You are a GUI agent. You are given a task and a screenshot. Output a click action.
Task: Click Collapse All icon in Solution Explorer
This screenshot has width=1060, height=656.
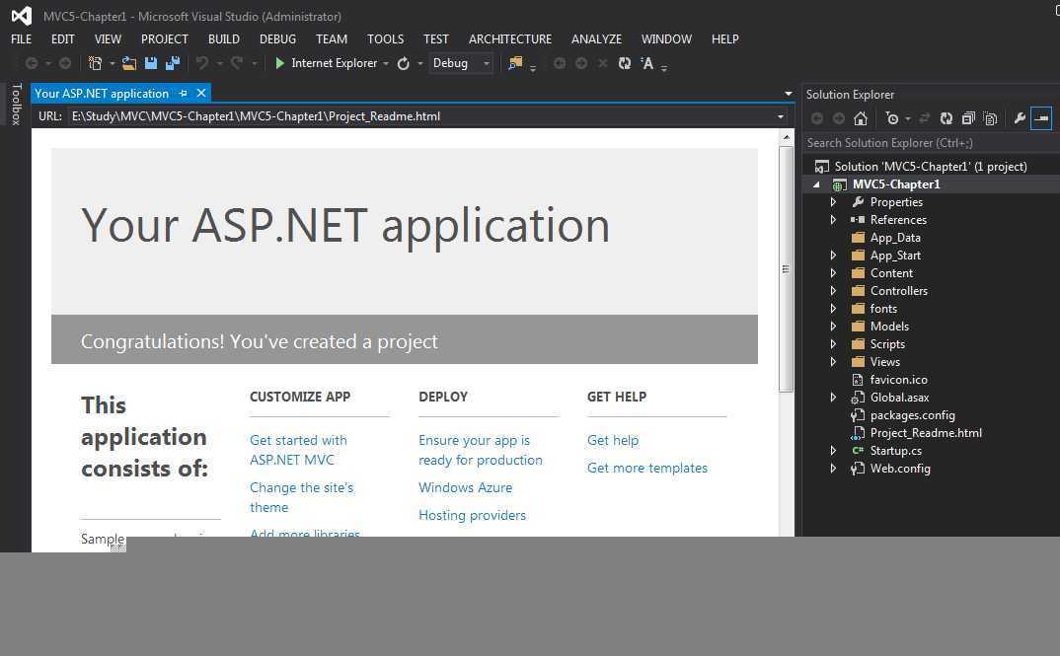tap(968, 119)
